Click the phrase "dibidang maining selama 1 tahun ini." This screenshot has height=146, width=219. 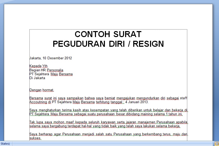click(x=154, y=114)
